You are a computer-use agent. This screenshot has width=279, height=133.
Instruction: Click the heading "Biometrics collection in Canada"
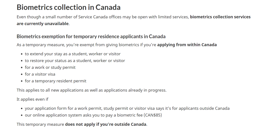coord(68,7)
